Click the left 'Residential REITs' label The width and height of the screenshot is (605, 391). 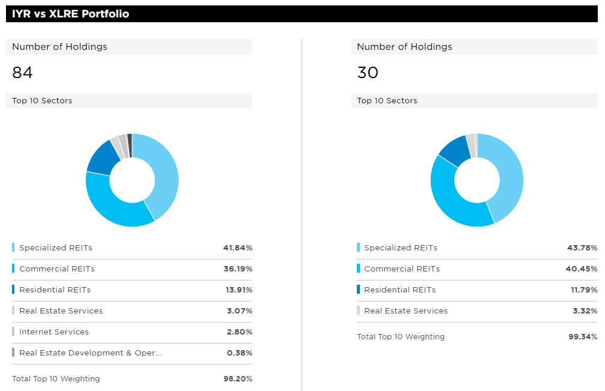[55, 289]
